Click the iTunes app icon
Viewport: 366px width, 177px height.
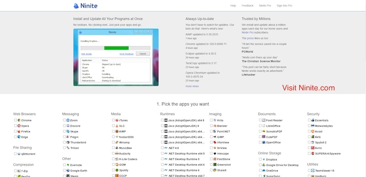pyautogui.click(x=117, y=120)
